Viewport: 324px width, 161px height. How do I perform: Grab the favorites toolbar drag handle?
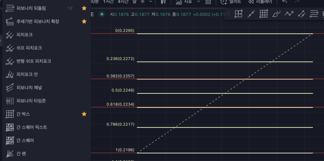coord(228,14)
